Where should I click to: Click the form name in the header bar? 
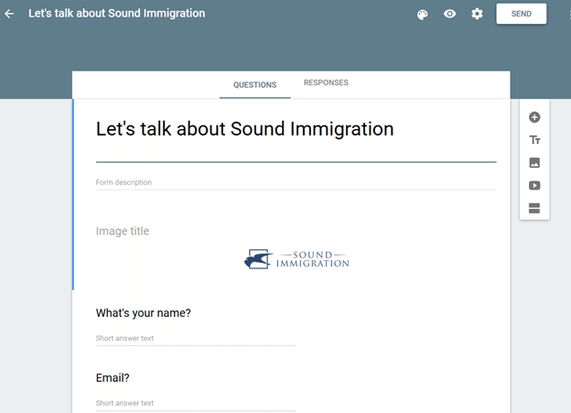pos(117,14)
